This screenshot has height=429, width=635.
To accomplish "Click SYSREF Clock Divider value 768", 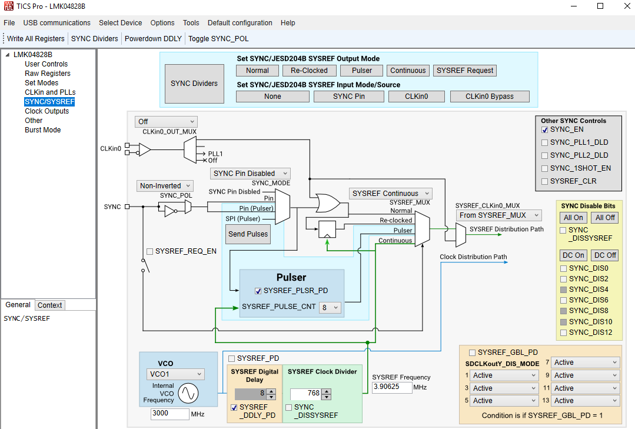I will pos(307,394).
